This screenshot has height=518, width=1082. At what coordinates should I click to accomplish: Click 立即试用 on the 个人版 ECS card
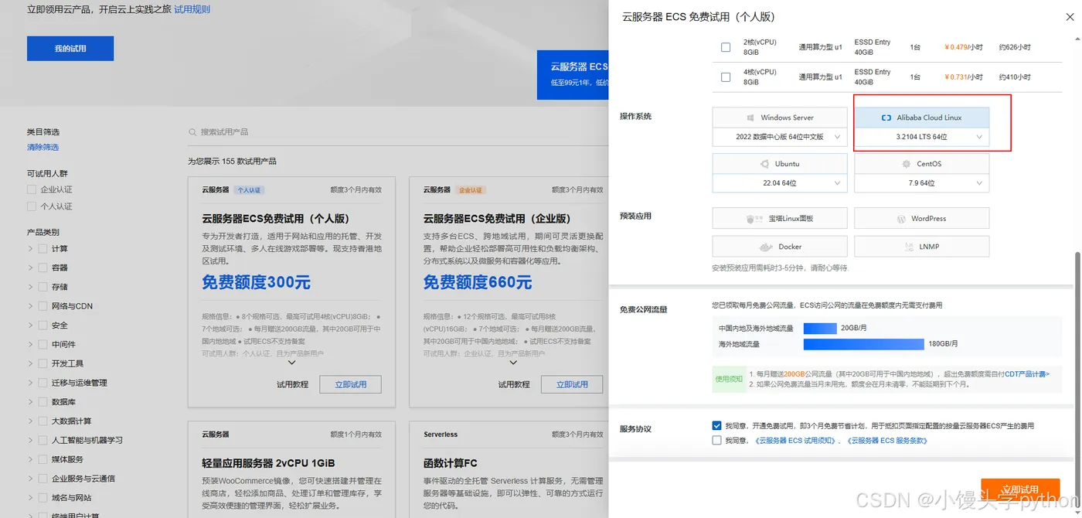pos(350,384)
